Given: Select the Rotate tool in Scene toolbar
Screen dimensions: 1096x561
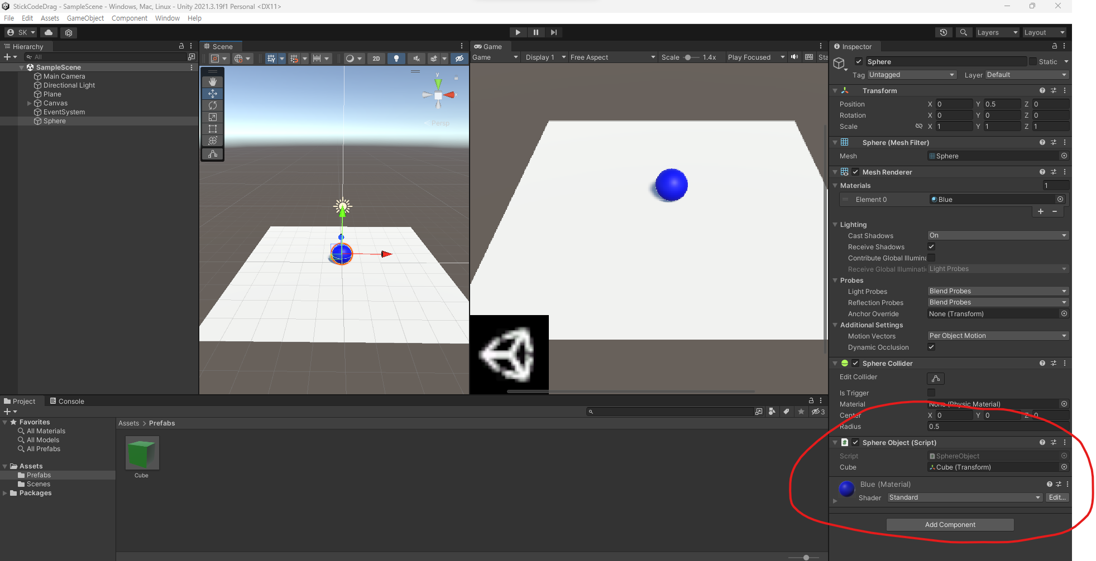Looking at the screenshot, I should coord(213,105).
